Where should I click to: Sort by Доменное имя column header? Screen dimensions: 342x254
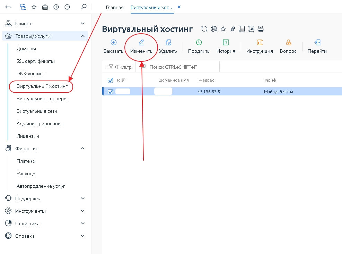pyautogui.click(x=174, y=80)
